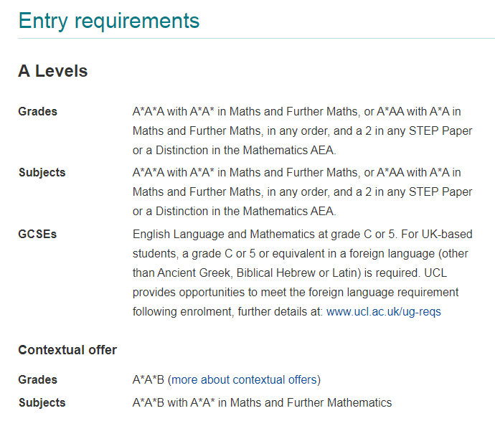Click 'provides opportunities to meet the foreign language' line

(294, 293)
